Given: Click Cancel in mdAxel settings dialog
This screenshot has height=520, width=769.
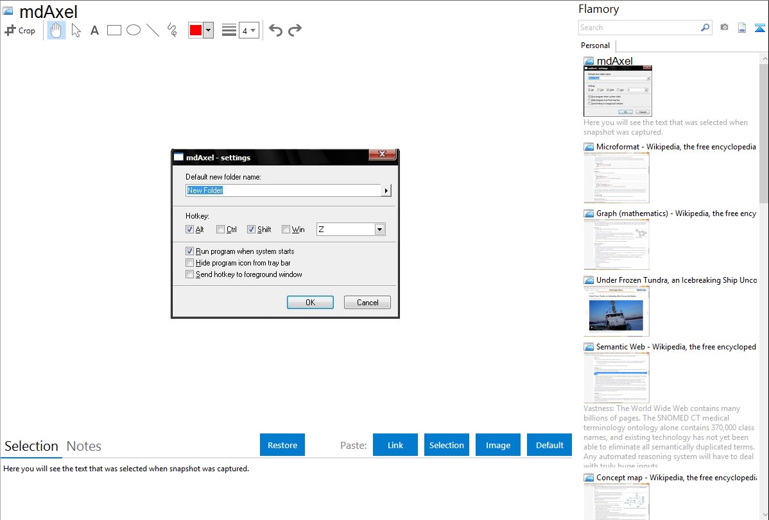Looking at the screenshot, I should (x=367, y=303).
